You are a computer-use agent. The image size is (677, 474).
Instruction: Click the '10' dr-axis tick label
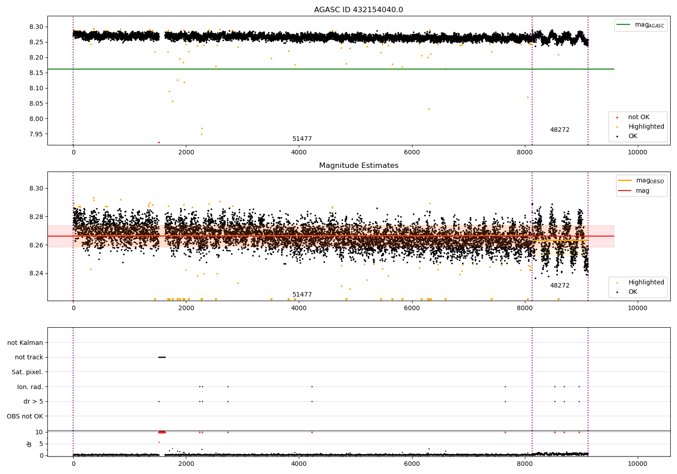point(39,432)
